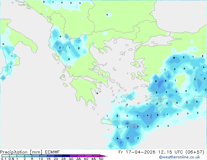
Task: Click the 45–50 mm legend color swatch
Action: click(x=96, y=156)
